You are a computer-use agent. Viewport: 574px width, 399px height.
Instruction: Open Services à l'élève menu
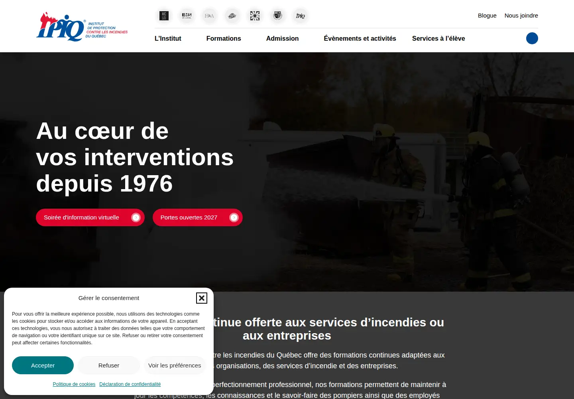[x=438, y=38]
